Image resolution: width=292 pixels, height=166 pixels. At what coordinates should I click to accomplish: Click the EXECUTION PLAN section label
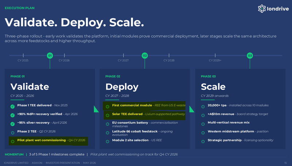[20, 8]
